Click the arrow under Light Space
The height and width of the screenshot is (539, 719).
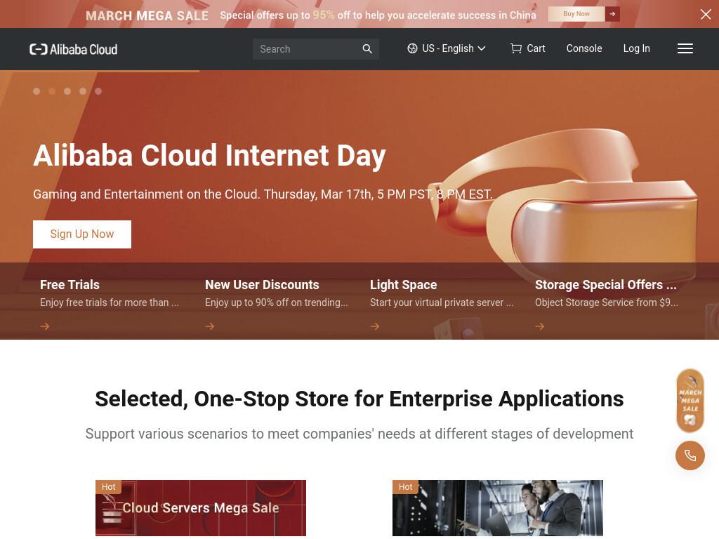coord(375,326)
